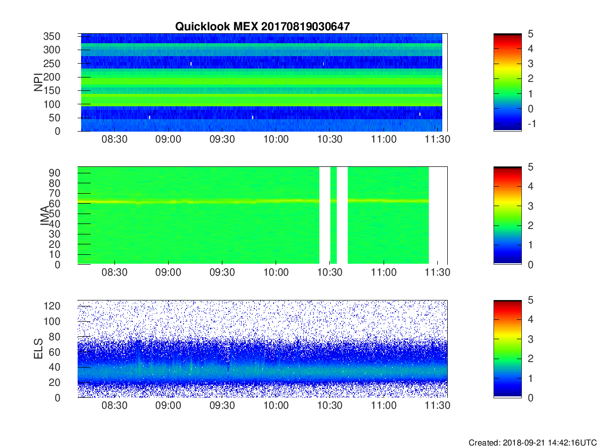Click the 2 label on IMA colorbar
Viewport: 597px width, 447px height.
pos(530,225)
